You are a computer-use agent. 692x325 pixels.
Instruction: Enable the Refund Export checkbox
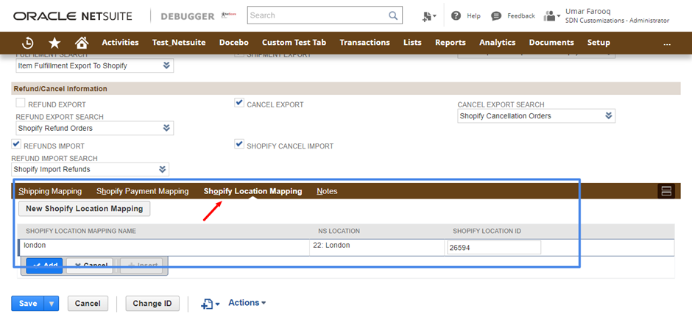tap(21, 103)
